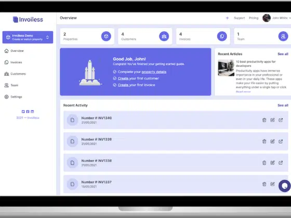Click the Facebook icon in sidebar footer
Screen dimensions: 291x218
[28, 112]
